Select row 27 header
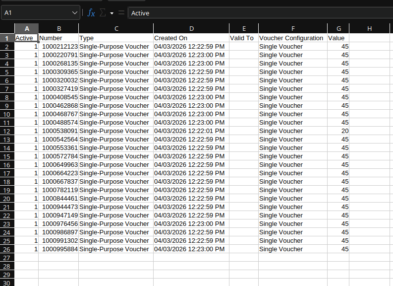Image resolution: width=393 pixels, height=286 pixels. pyautogui.click(x=7, y=258)
